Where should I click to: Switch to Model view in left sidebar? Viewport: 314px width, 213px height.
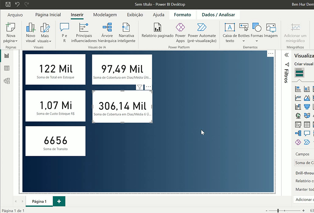6,81
